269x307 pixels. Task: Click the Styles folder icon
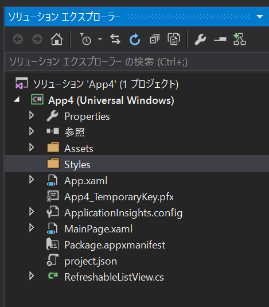[53, 164]
